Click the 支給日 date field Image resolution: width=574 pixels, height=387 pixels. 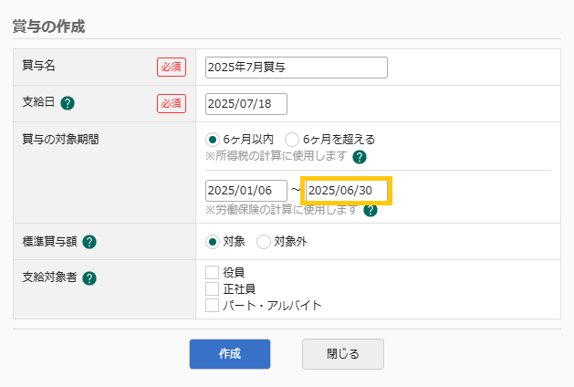[246, 103]
